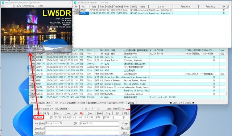Click the left arrow in the QSL image viewer

tap(3, 6)
